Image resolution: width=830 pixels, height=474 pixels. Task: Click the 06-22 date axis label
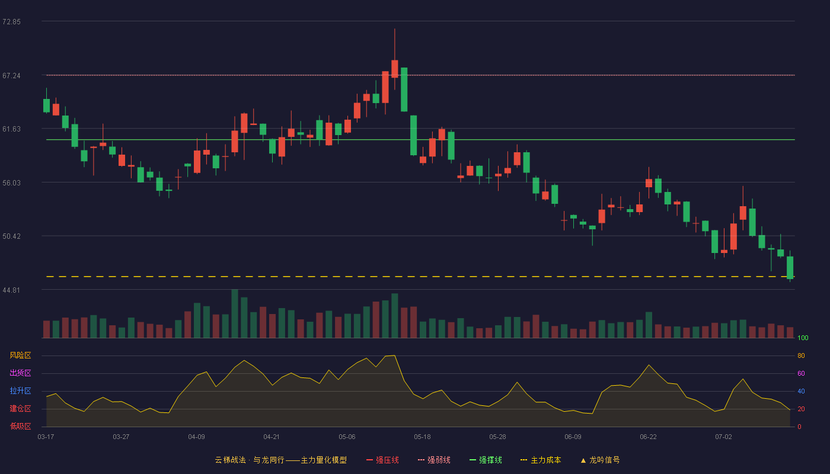tap(648, 437)
